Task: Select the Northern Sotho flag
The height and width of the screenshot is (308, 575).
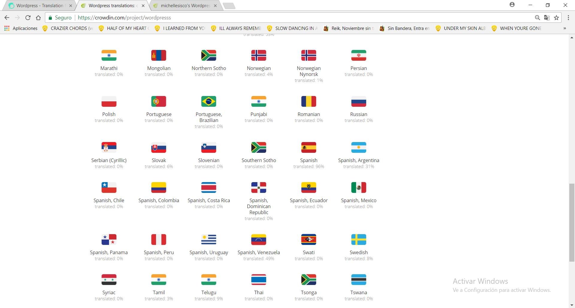Action: click(209, 55)
